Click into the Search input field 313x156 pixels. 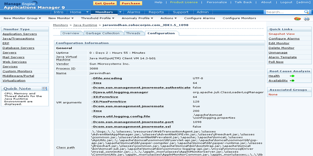tap(285, 12)
